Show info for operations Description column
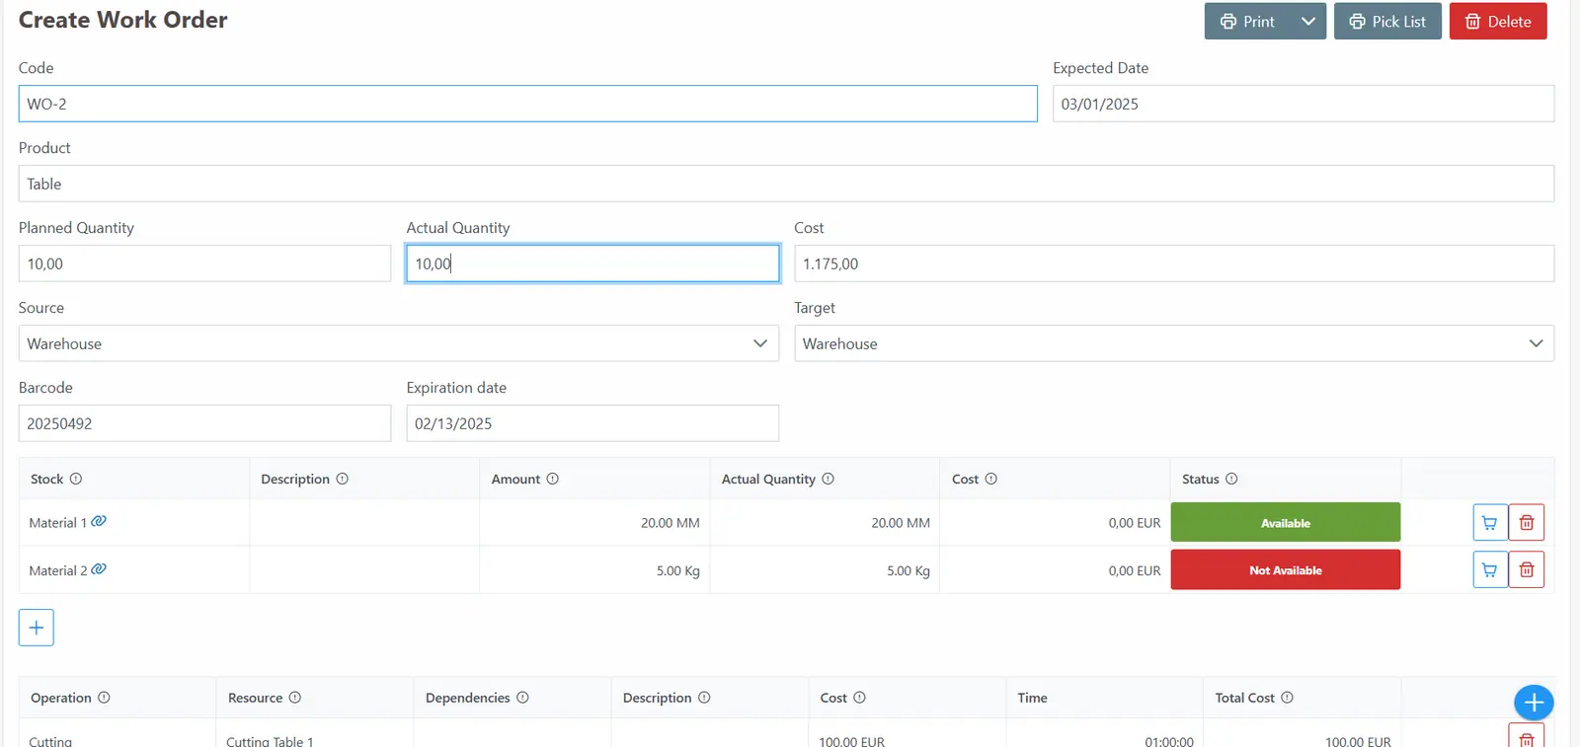Viewport: 1580px width, 747px height. (704, 698)
